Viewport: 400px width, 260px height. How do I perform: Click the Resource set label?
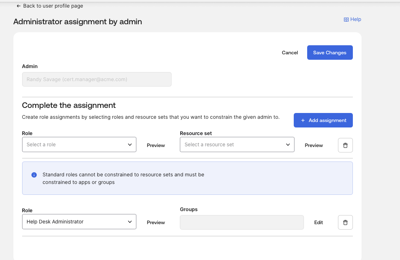coord(196,133)
